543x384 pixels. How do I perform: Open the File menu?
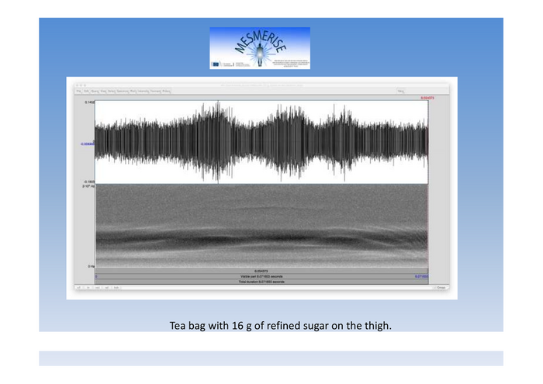click(x=78, y=91)
